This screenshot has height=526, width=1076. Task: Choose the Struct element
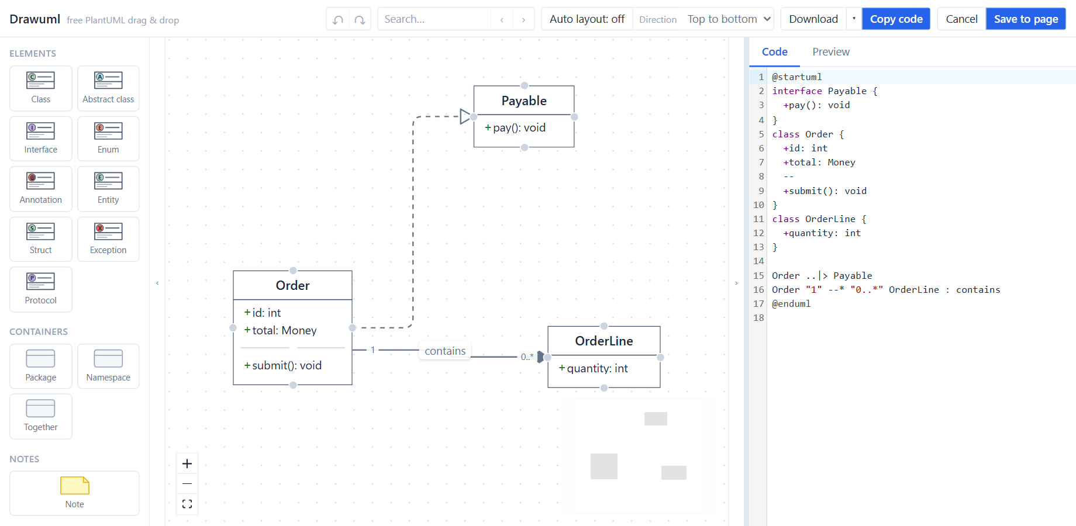point(41,239)
